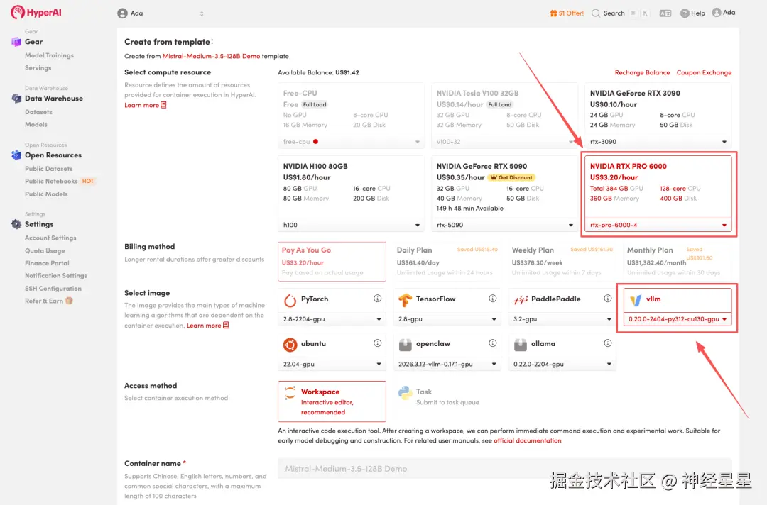Click the language switch icon

[x=665, y=13]
